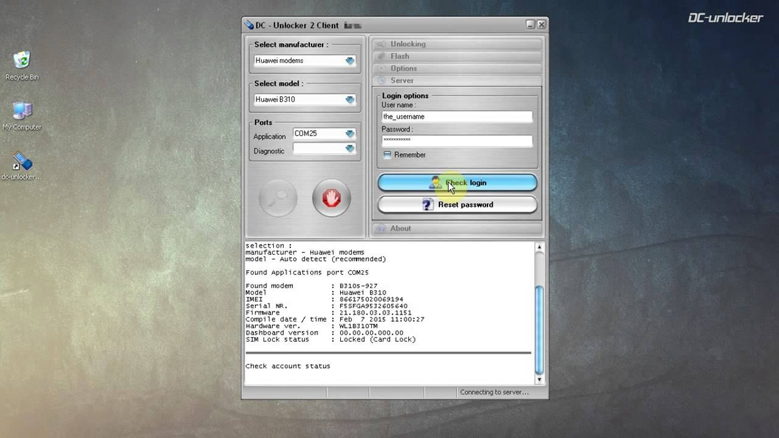Expand the About section
Screen dimensions: 779x438
pos(456,229)
